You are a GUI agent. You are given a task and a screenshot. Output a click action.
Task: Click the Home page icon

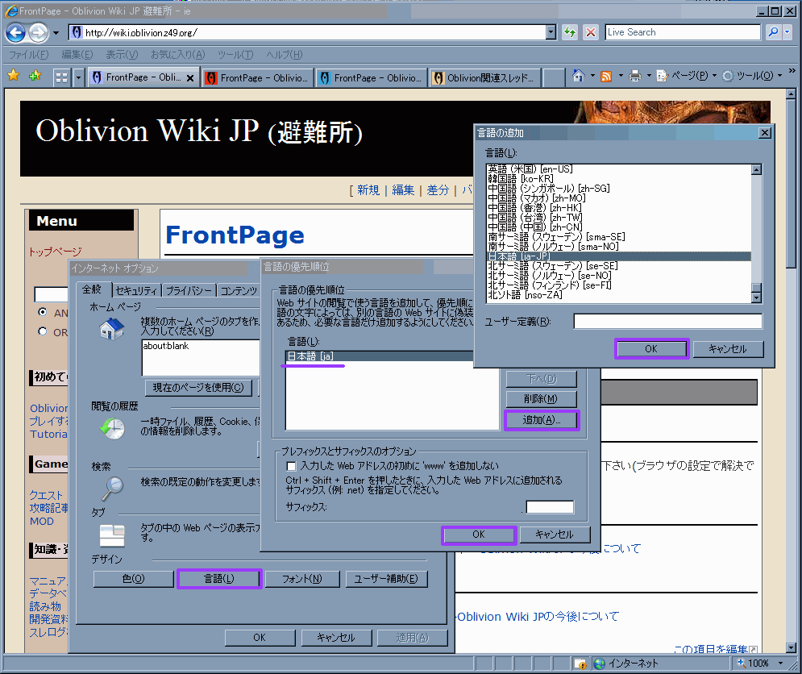click(x=578, y=76)
